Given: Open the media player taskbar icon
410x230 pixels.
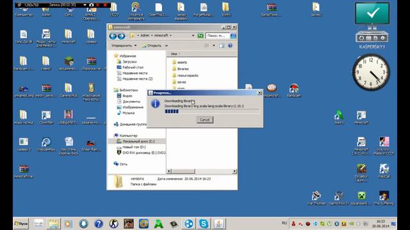Looking at the screenshot, I should click(69, 224).
